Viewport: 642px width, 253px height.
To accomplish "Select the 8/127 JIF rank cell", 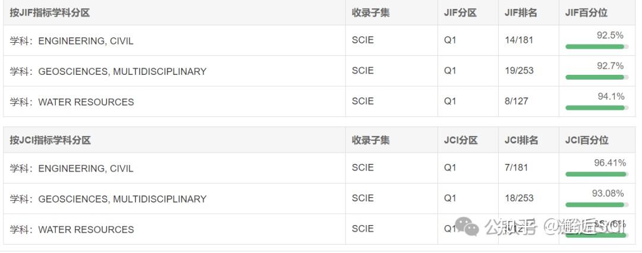I will tap(516, 101).
